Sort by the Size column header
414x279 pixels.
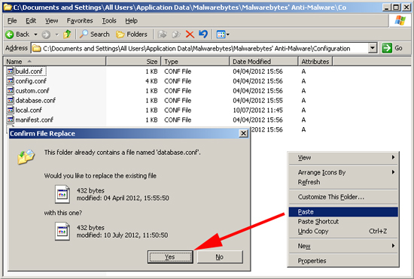pyautogui.click(x=133, y=62)
